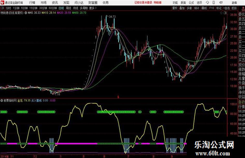Screen dimensions: 245x158
Task: Switch to the 15分钟 period tab
Action: click(33, 8)
